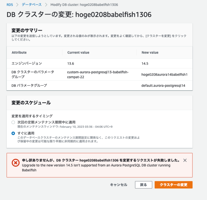Click the キャンセル button
The image size is (207, 200).
(x=119, y=185)
